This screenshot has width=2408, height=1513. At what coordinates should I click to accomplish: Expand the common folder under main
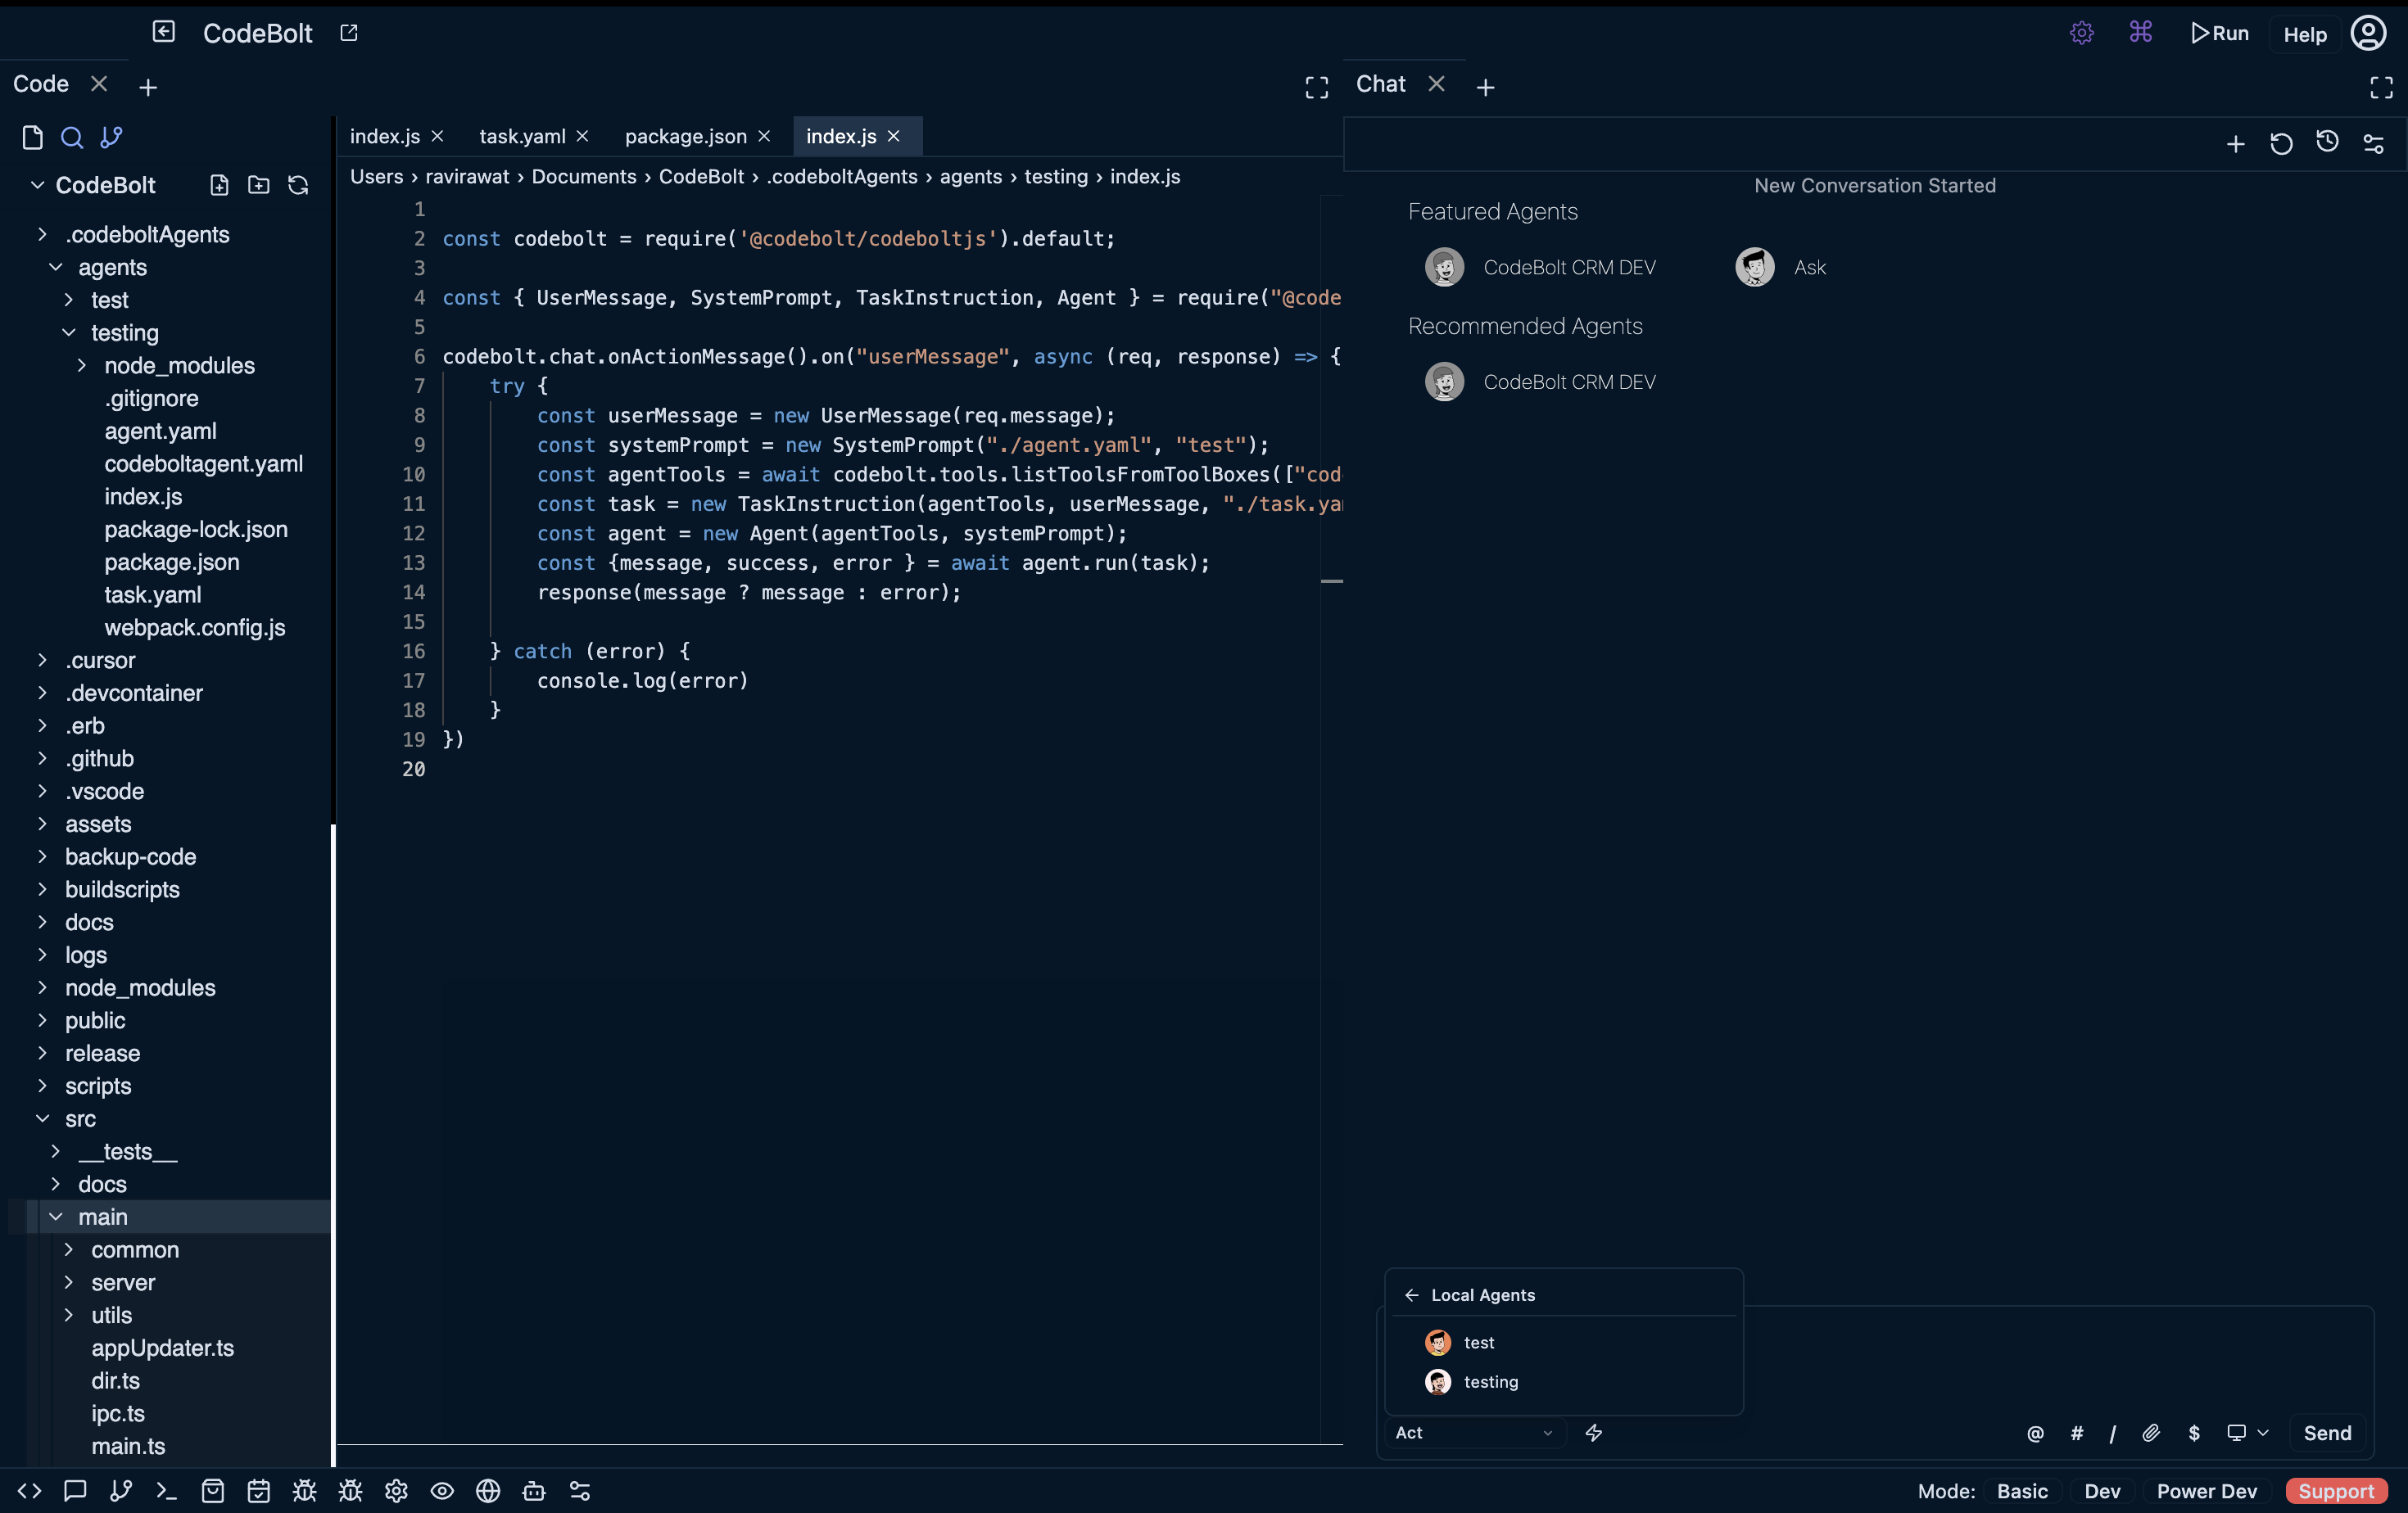[x=69, y=1249]
